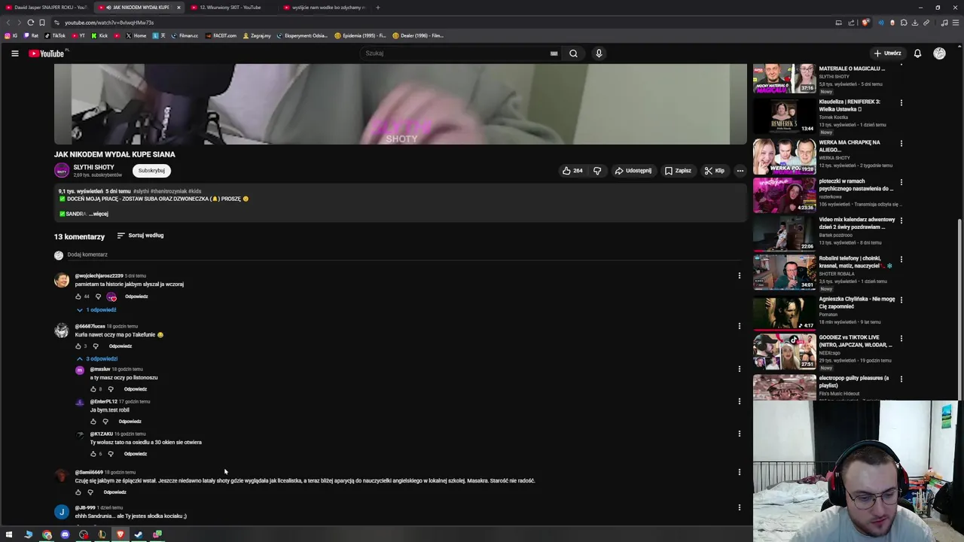
Task: Switch to the Dawid Jasper SNAJPER ROKU tab
Action: (x=47, y=8)
